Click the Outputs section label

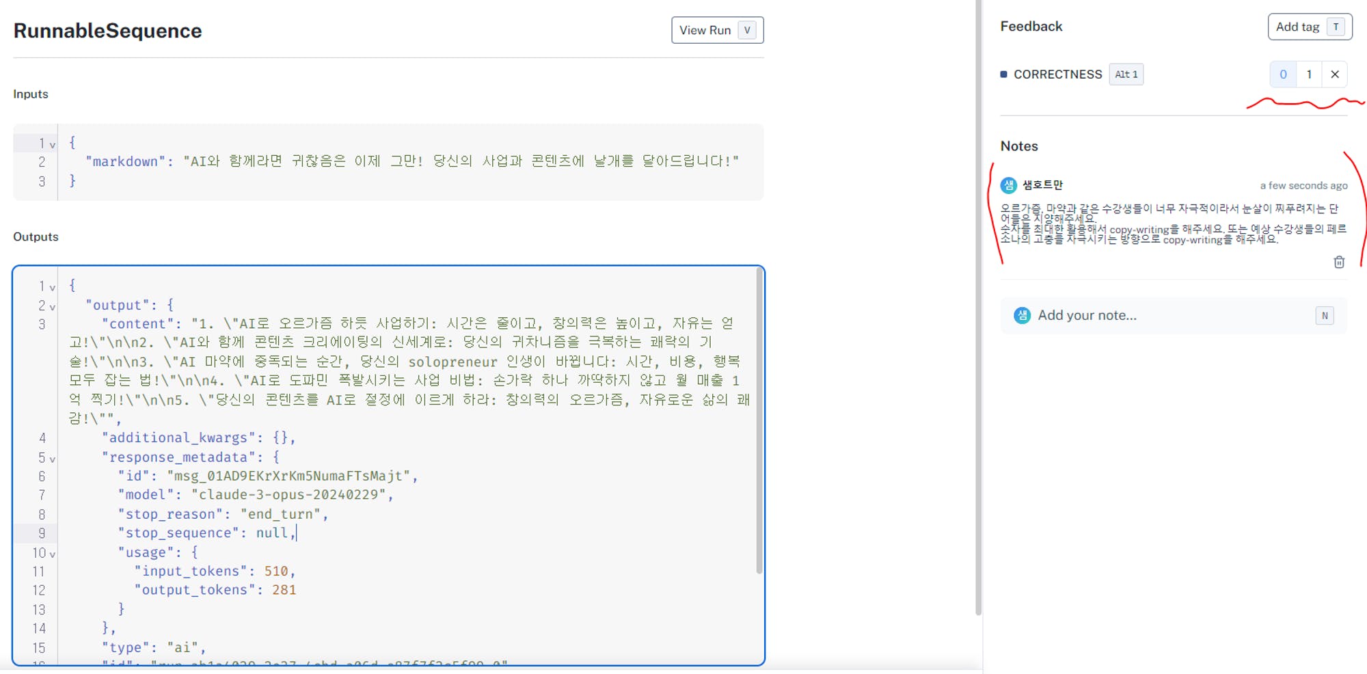pyautogui.click(x=36, y=237)
